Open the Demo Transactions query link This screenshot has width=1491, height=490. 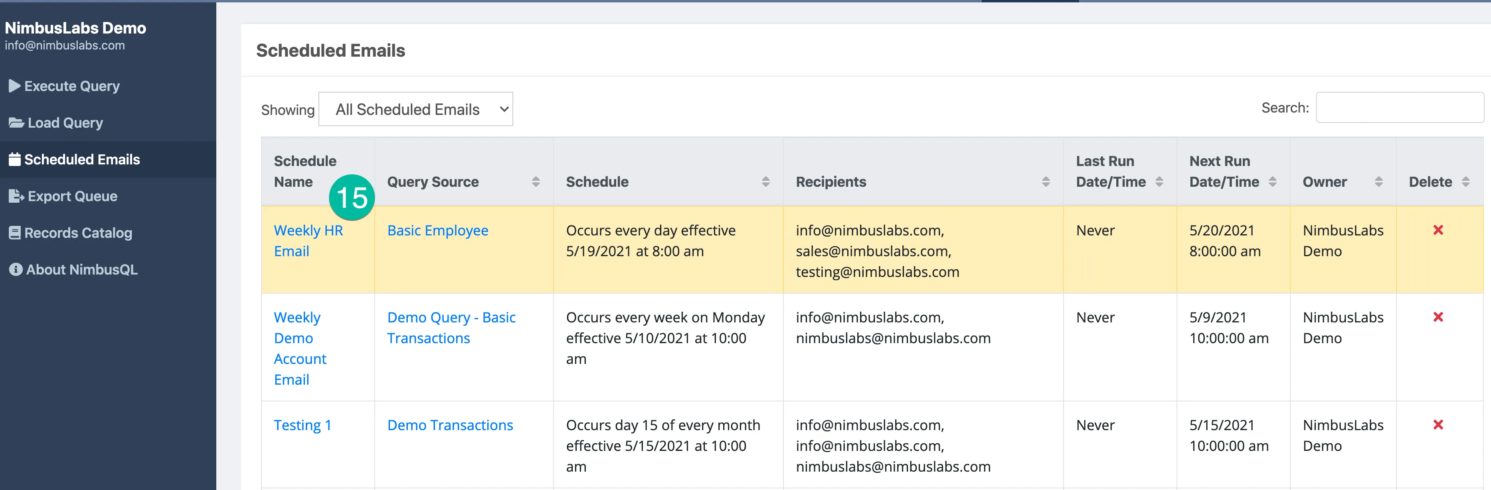(x=450, y=425)
